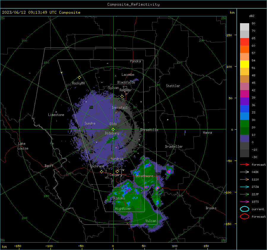The width and height of the screenshot is (267, 250).
Task: Select the light gray 80–70 dBZ swatch
Action: (x=244, y=27)
